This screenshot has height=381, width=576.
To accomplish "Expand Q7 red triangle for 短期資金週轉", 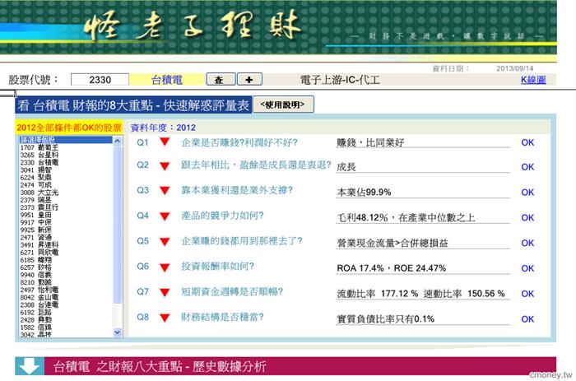I will tap(165, 292).
